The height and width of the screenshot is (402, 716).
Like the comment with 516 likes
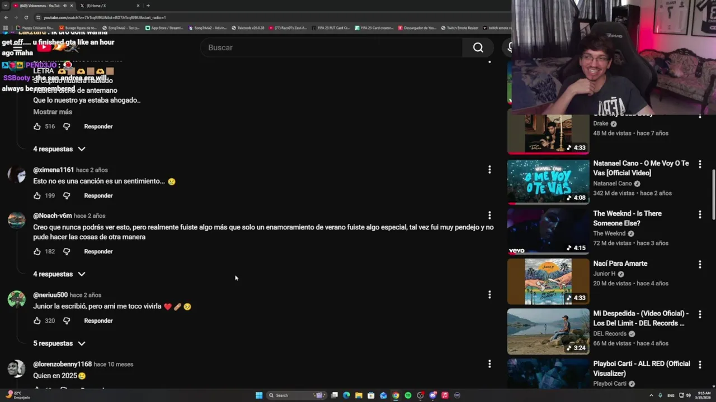(37, 126)
